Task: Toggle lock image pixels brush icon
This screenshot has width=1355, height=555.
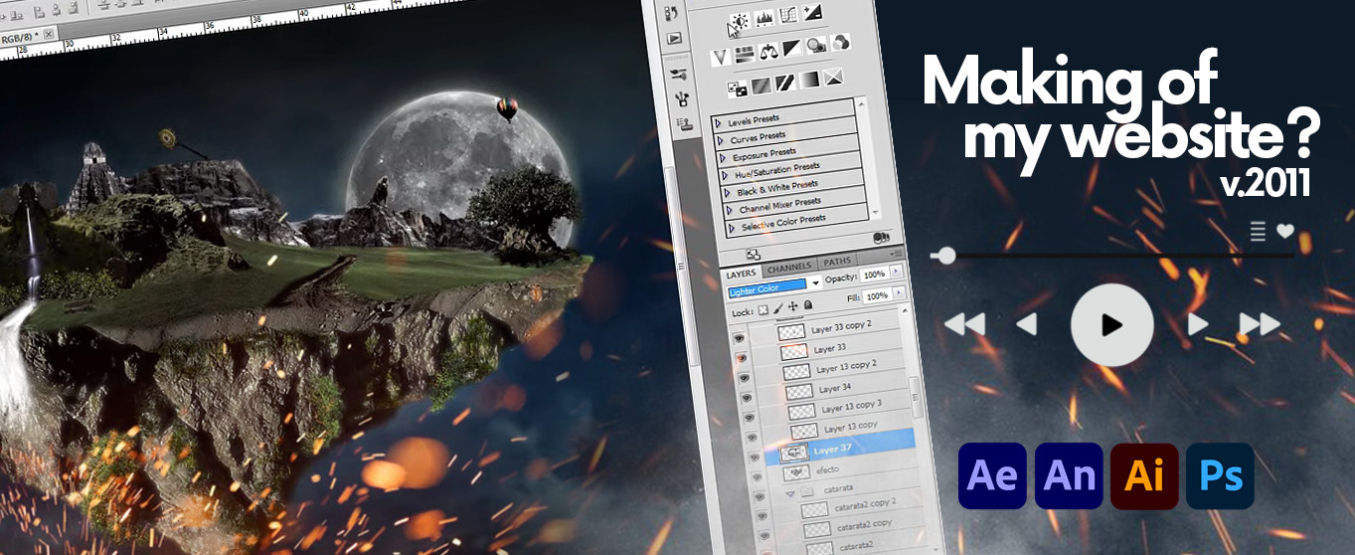Action: 778,308
